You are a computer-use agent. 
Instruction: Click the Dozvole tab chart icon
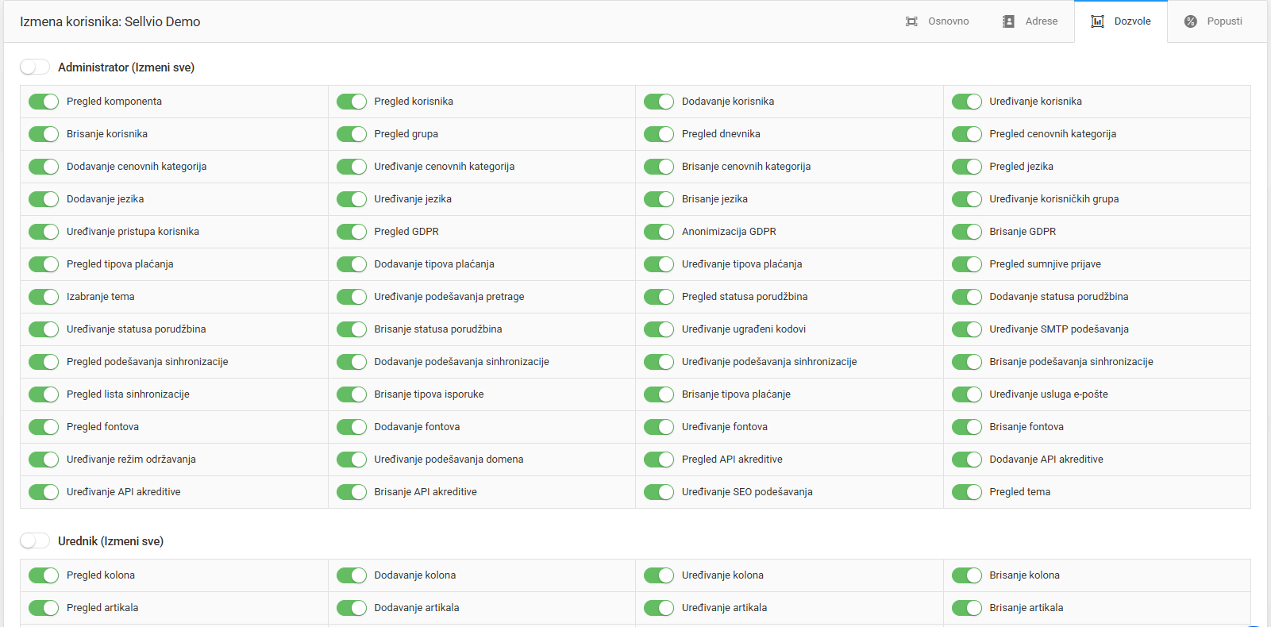pyautogui.click(x=1097, y=21)
